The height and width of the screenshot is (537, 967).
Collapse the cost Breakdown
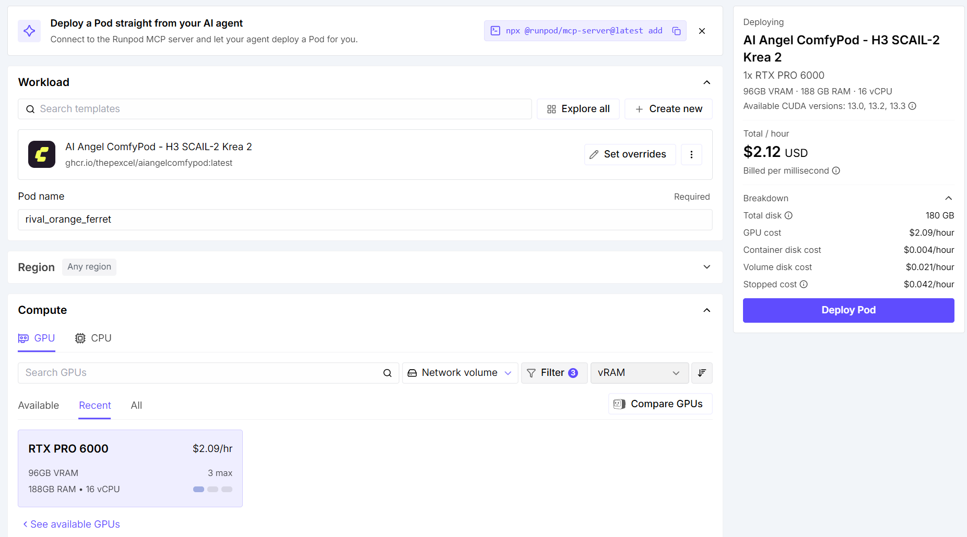(x=949, y=198)
